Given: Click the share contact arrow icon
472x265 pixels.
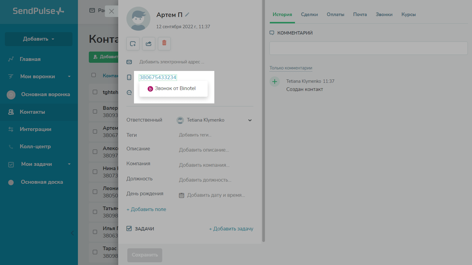Looking at the screenshot, I should pos(149,44).
